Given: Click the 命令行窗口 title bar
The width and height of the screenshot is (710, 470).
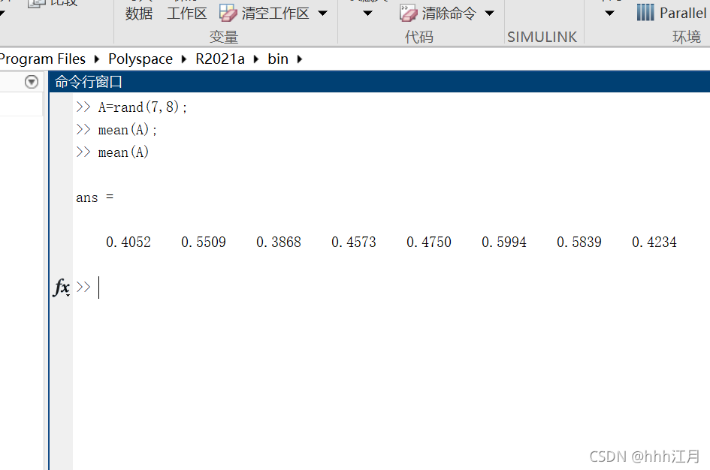Looking at the screenshot, I should point(379,82).
